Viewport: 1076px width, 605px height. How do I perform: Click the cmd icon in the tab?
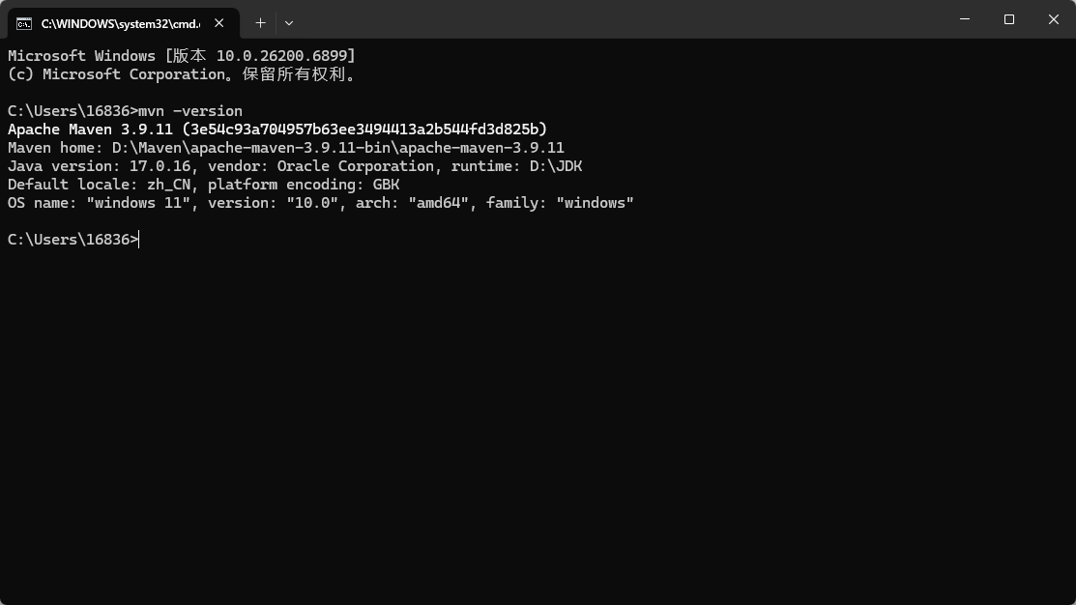tap(24, 23)
